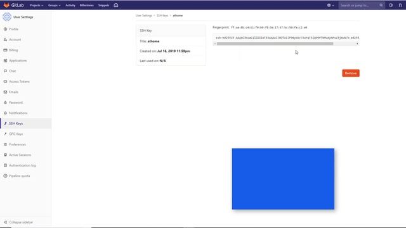Click the search magnifier icon

click(x=381, y=5)
